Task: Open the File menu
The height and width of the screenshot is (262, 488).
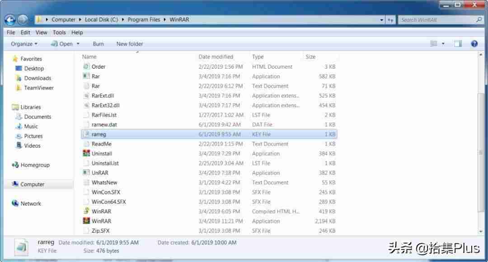Action: tap(11, 33)
